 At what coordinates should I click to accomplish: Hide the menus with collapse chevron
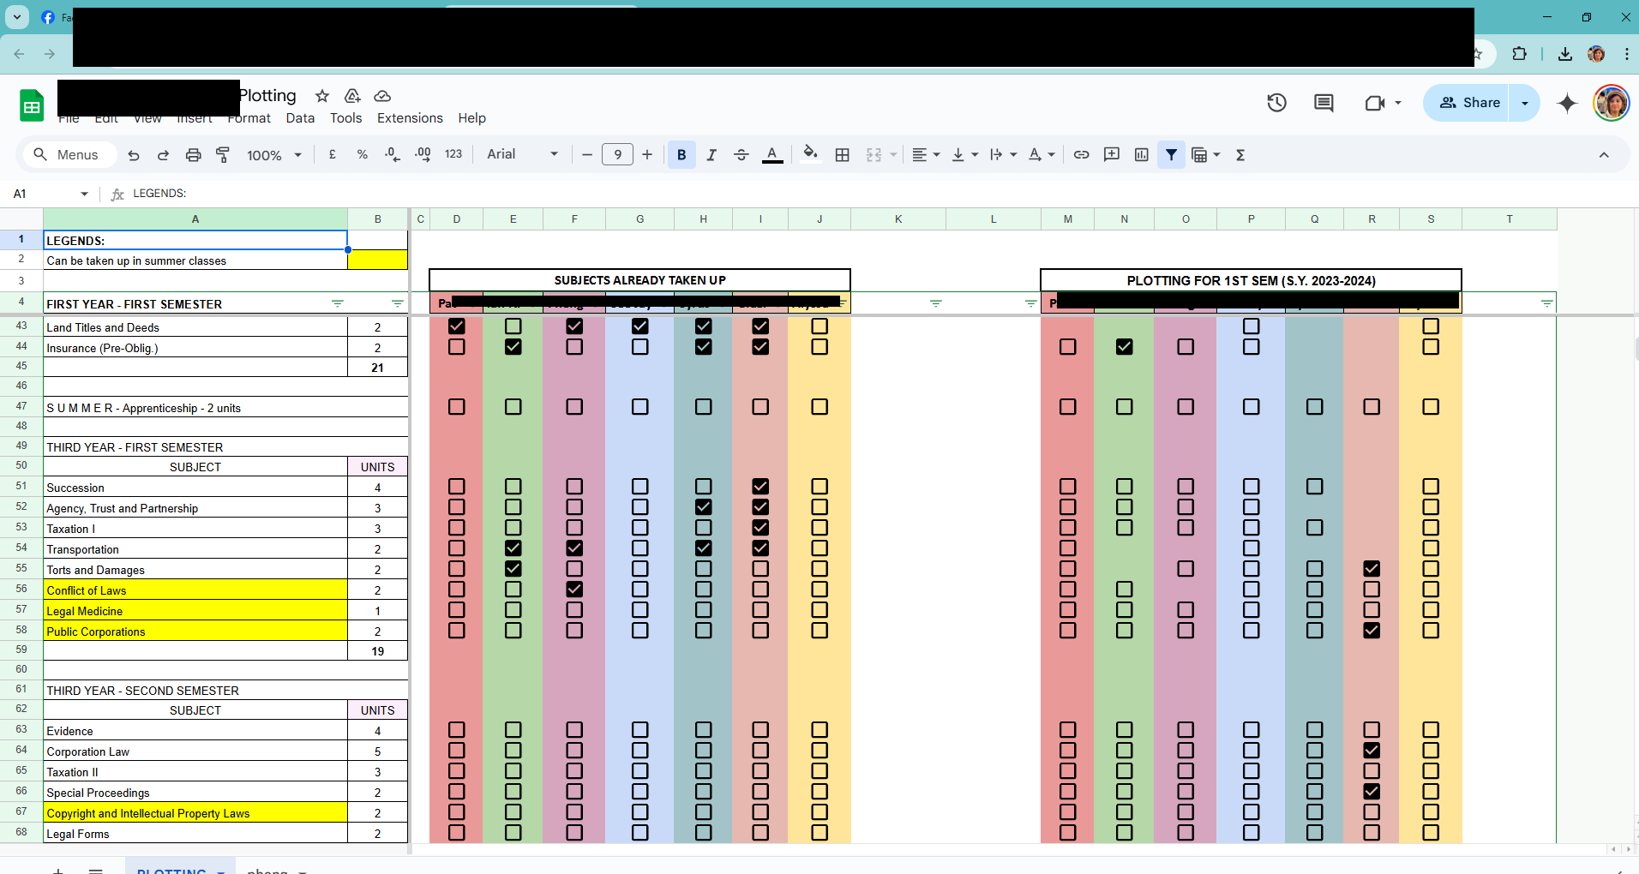(1604, 155)
